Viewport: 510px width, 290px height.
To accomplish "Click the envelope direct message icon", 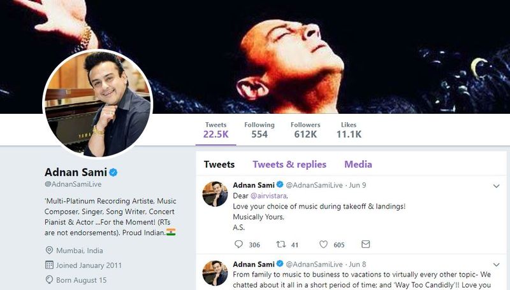I will click(x=365, y=244).
